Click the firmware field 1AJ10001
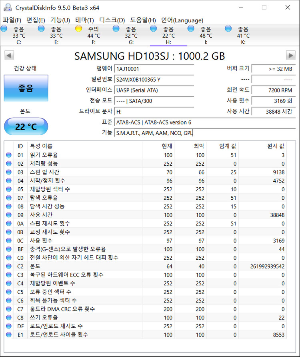The image size is (300, 357). pos(154,69)
